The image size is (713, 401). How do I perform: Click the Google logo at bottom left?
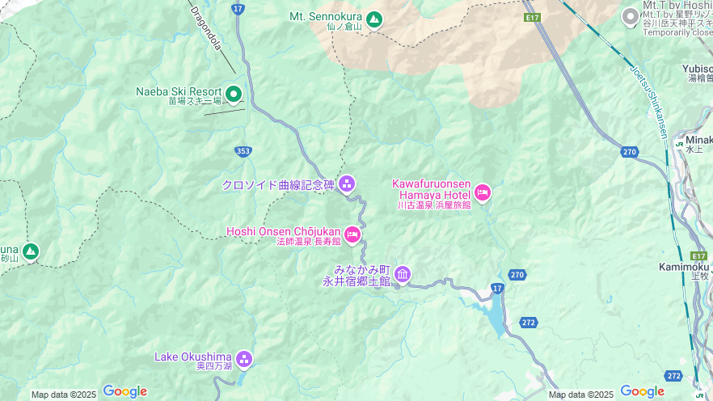125,391
